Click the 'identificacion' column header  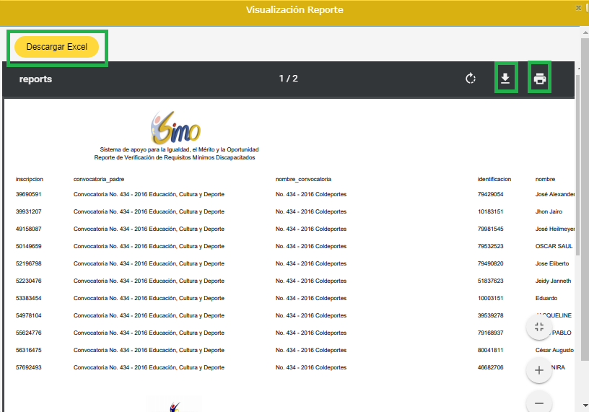coord(494,179)
